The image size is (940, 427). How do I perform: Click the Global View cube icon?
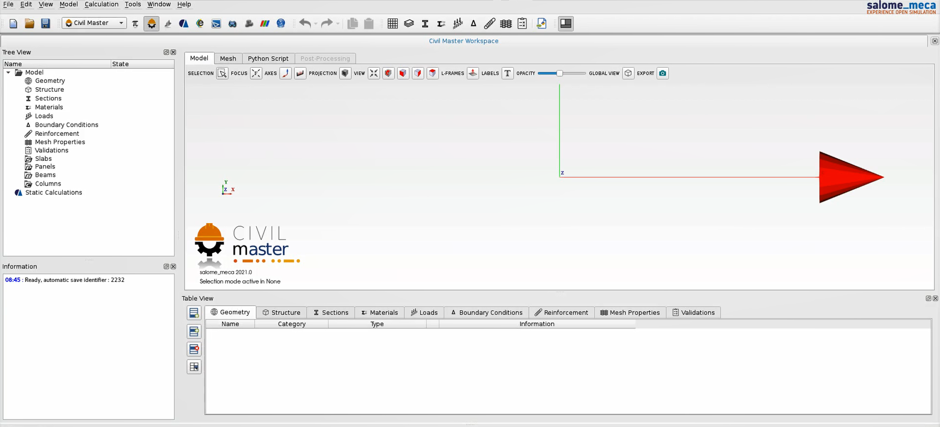(x=628, y=73)
